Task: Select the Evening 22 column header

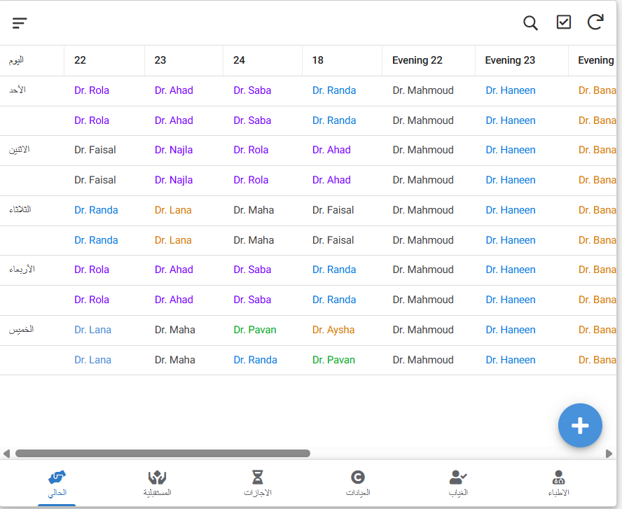Action: tap(417, 60)
